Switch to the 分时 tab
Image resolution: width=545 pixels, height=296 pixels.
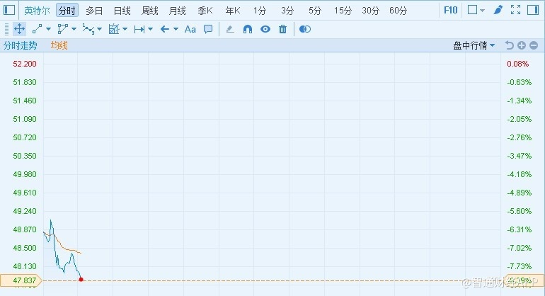(x=67, y=11)
